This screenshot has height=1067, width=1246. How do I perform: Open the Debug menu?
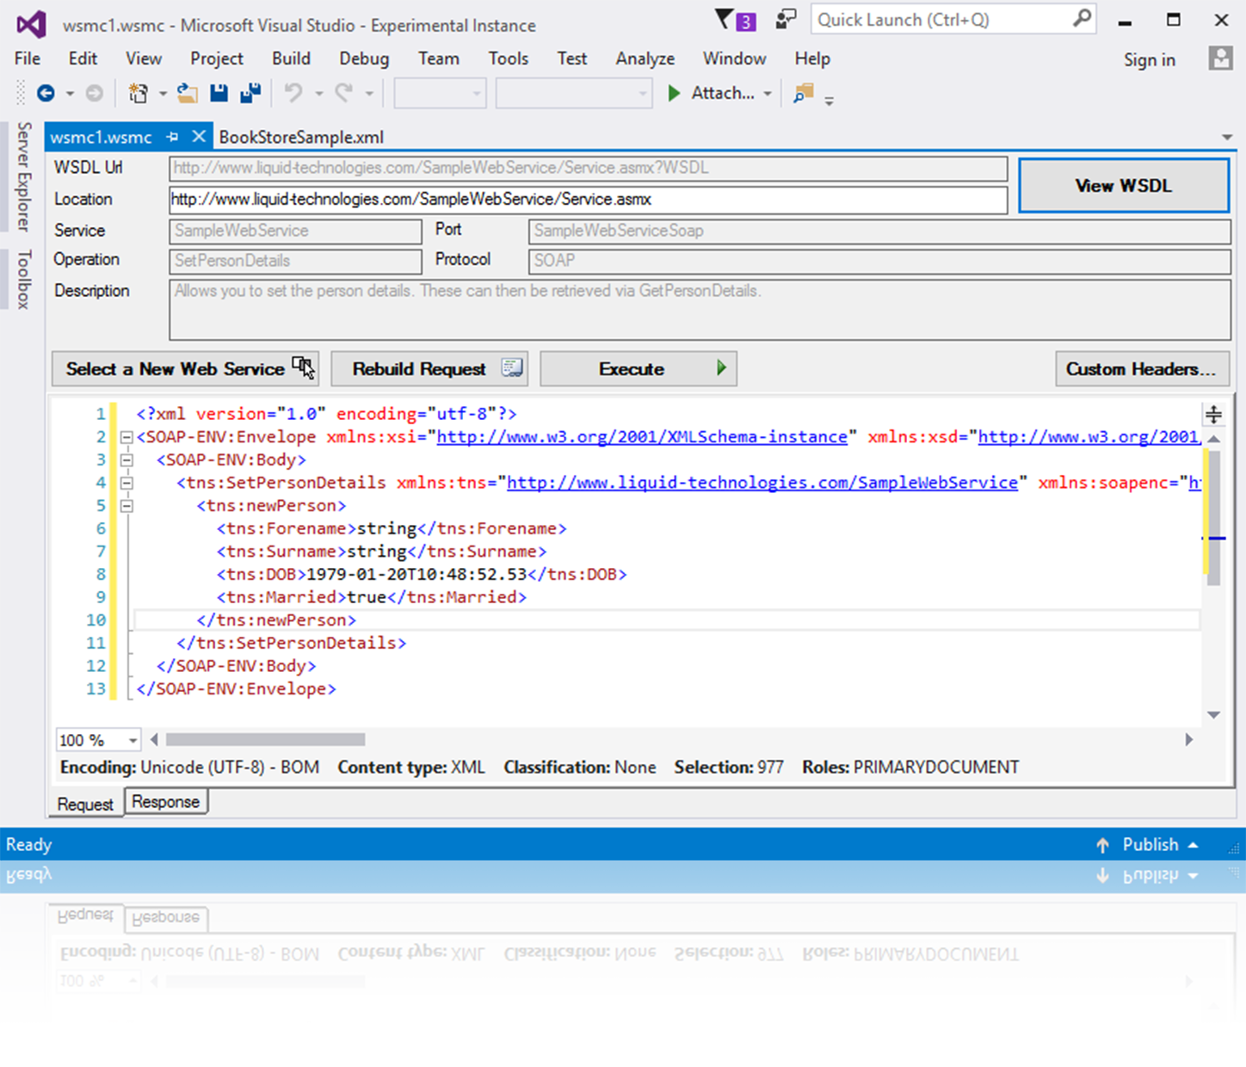[x=363, y=59]
